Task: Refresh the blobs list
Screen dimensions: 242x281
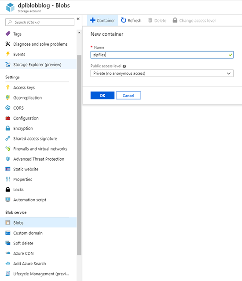Action: [131, 20]
